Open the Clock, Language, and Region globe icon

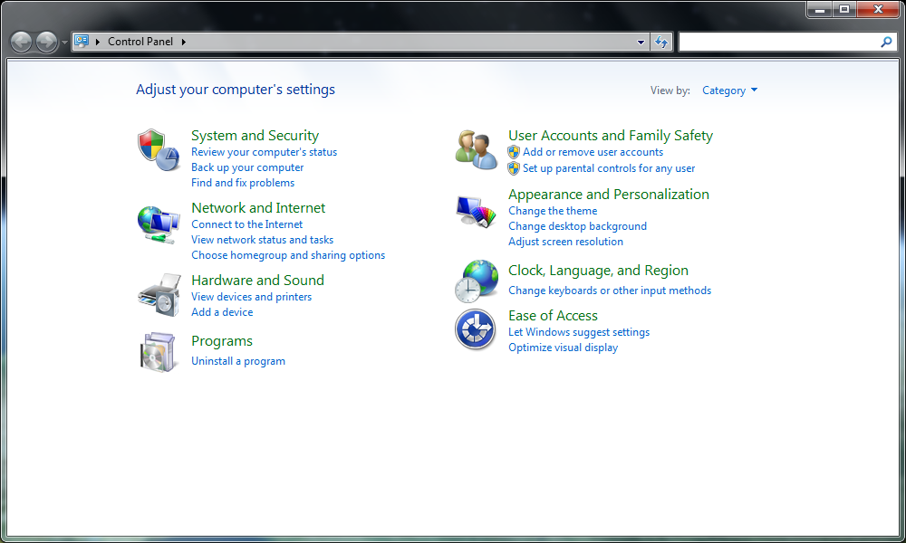pyautogui.click(x=477, y=281)
